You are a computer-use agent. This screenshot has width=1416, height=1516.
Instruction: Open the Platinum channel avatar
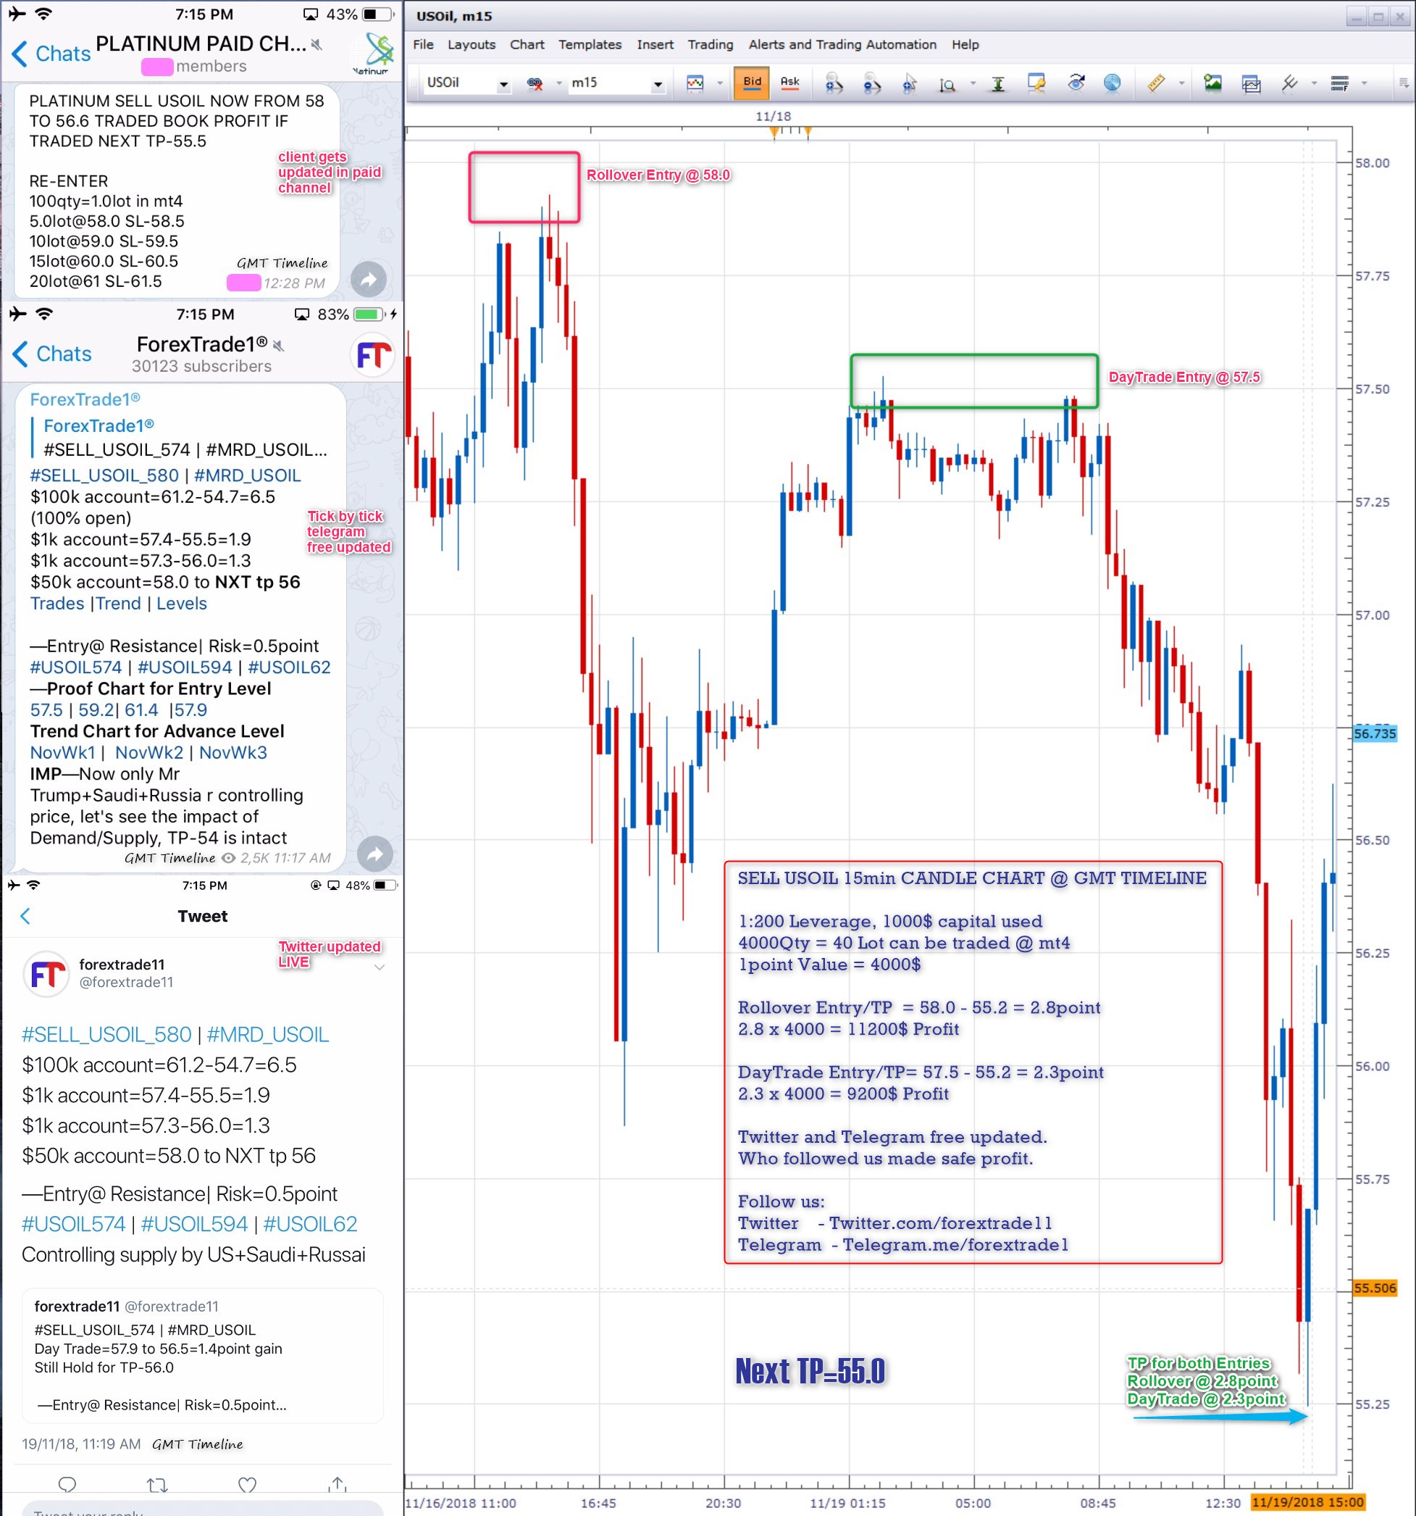click(372, 53)
